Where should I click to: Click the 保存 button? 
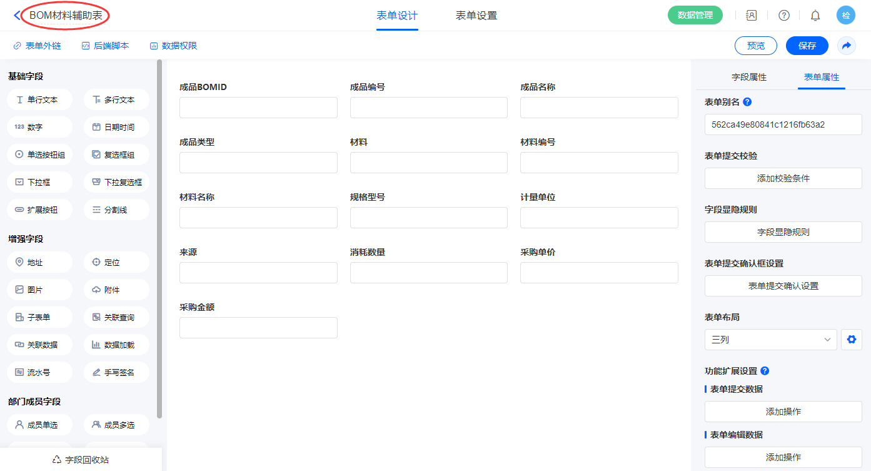(x=807, y=46)
